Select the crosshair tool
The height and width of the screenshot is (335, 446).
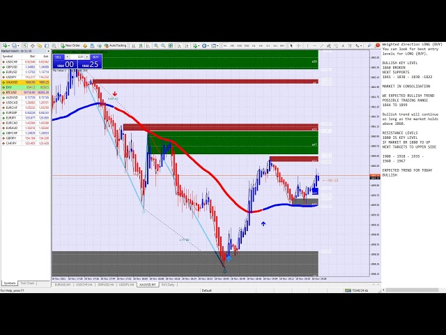point(300,45)
